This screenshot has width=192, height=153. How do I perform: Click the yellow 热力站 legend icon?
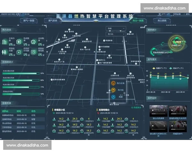[113, 90]
